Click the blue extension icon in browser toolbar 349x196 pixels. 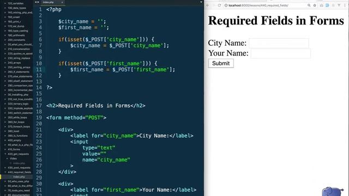coord(327,5)
